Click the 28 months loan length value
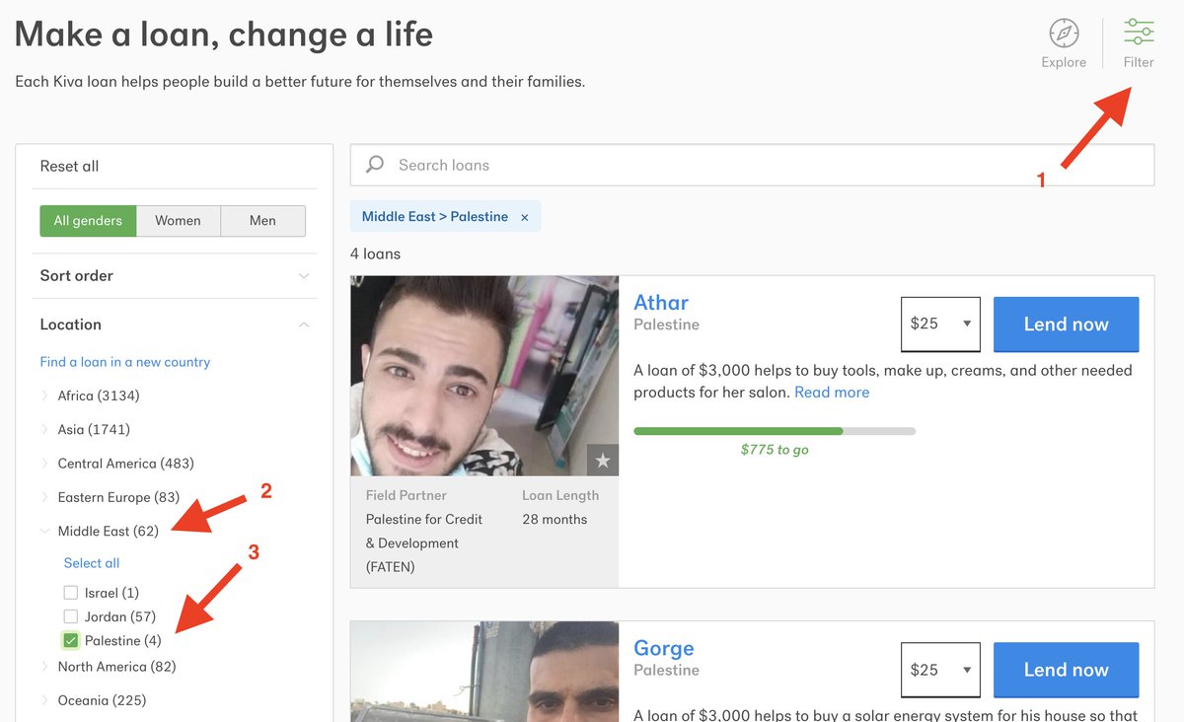This screenshot has width=1184, height=722. coord(555,520)
